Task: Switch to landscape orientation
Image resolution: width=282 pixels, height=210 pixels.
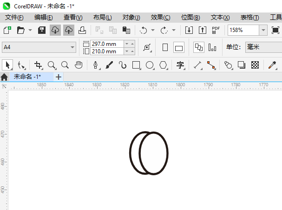Action: coord(179,47)
